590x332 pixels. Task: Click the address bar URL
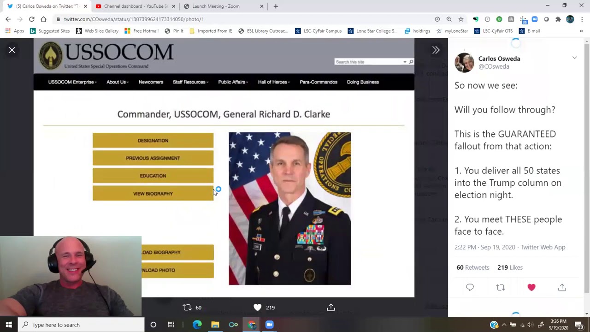pos(134,19)
